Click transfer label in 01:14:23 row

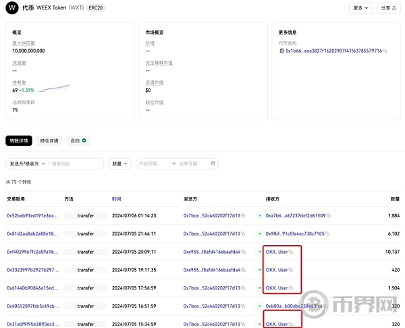[86, 216]
